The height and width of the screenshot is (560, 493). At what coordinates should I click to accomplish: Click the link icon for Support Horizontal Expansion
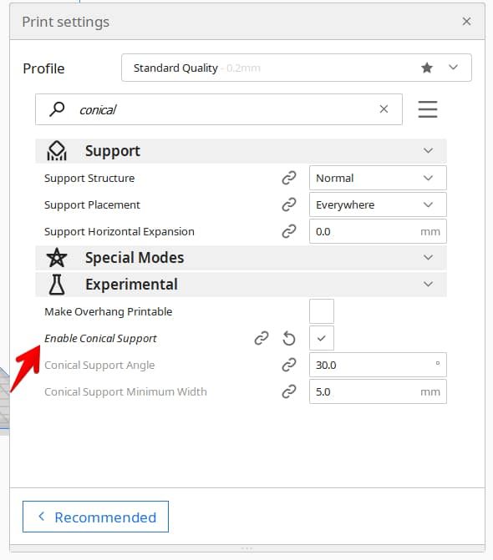coord(289,231)
